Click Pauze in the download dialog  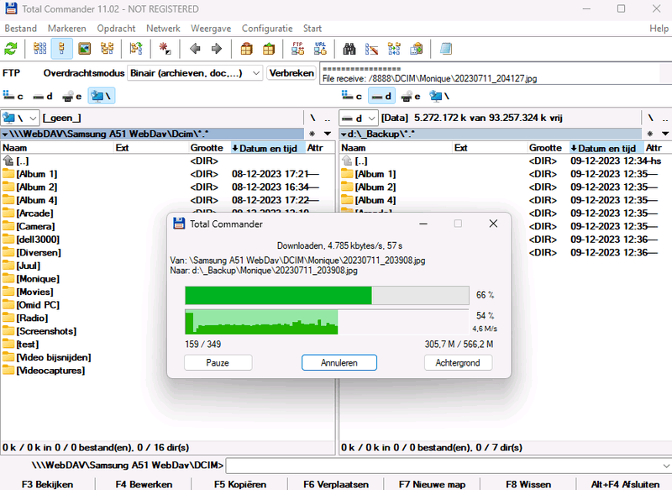tap(218, 363)
